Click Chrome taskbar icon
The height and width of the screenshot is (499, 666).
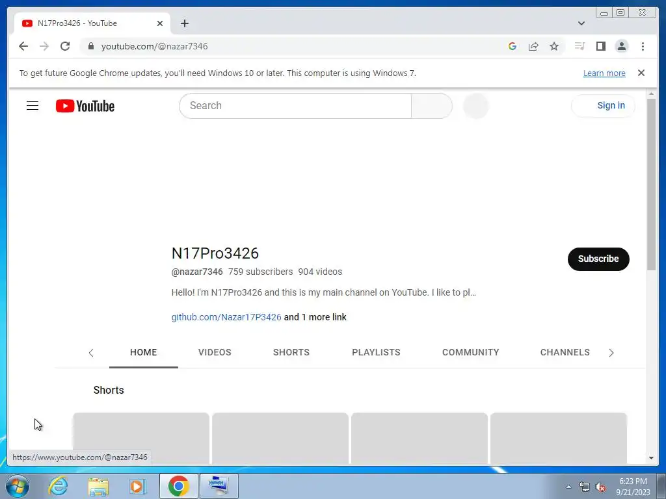tap(178, 486)
